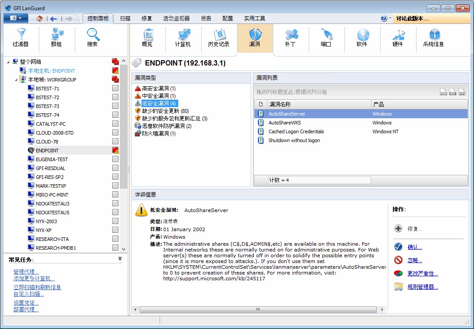Click the Discuss this version (讨论此版本) button
Screen dimensions: 474x329
[x=432, y=19]
